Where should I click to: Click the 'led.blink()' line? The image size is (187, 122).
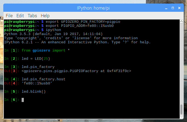(x=34, y=92)
